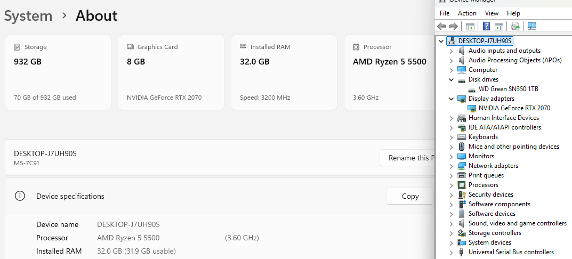Expand the Audio Processing Objects (APOs) node
The height and width of the screenshot is (259, 572).
point(451,60)
